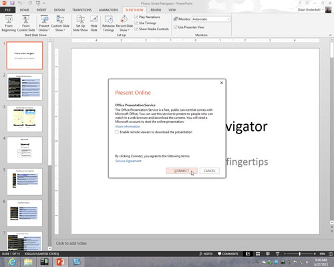This screenshot has width=334, height=267.
Task: Enable remote viewers download checkbox
Action: coord(117,132)
